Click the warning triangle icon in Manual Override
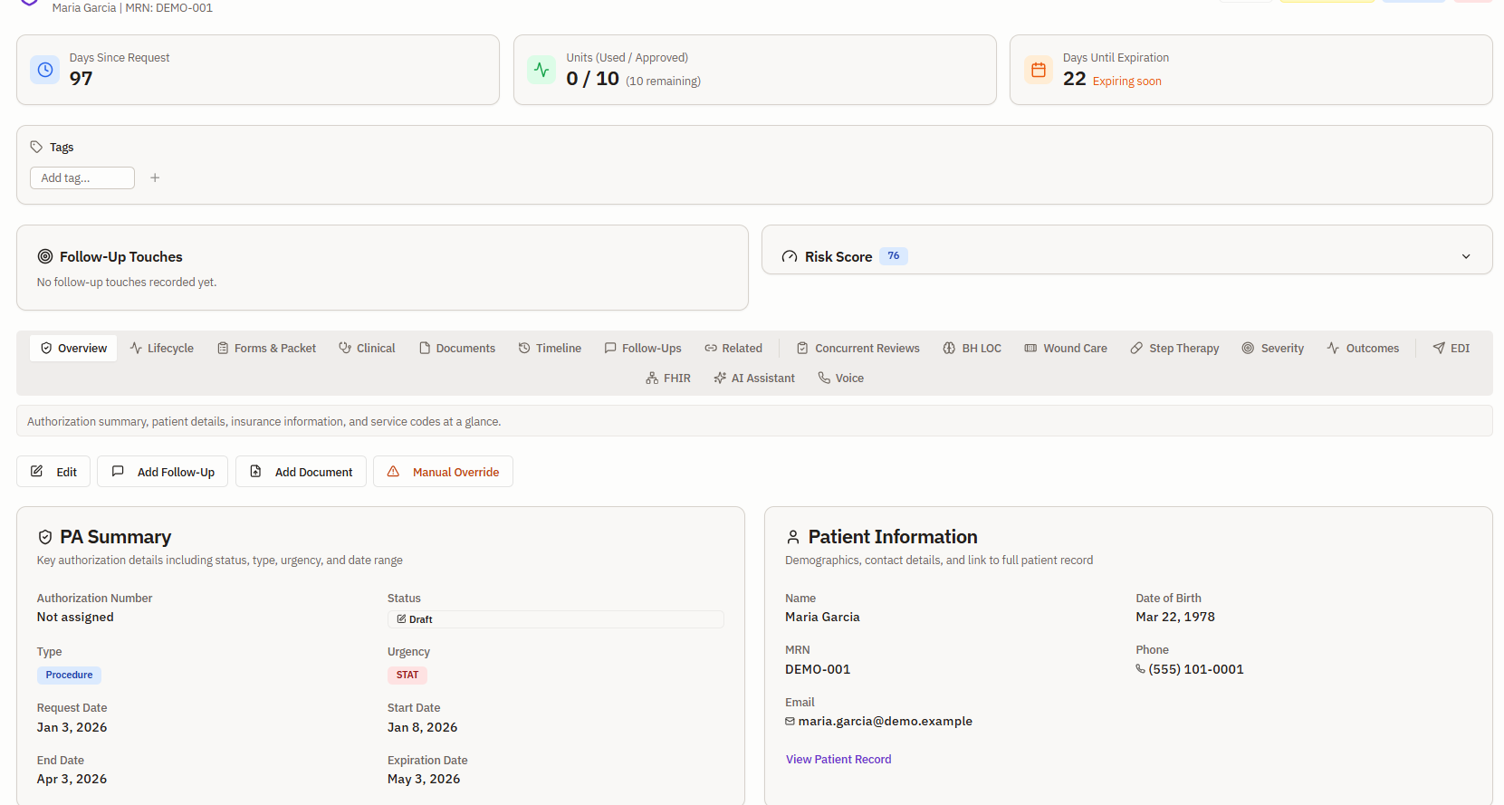The image size is (1504, 805). [393, 471]
